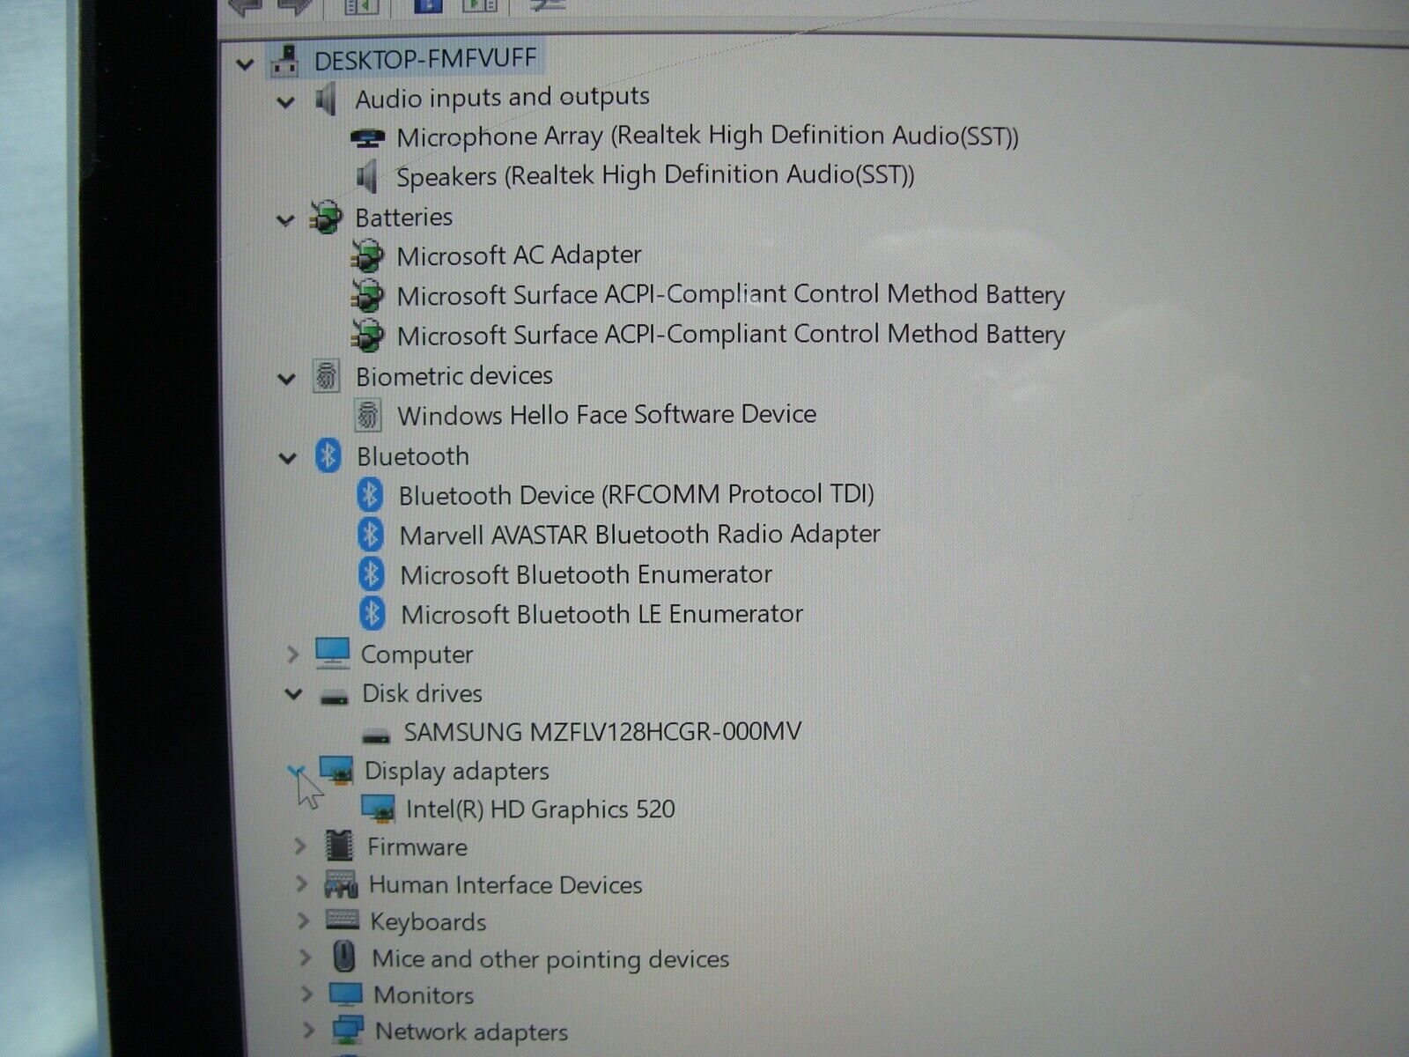Select Windows Hello Face Software Device
The image size is (1409, 1057).
click(607, 415)
